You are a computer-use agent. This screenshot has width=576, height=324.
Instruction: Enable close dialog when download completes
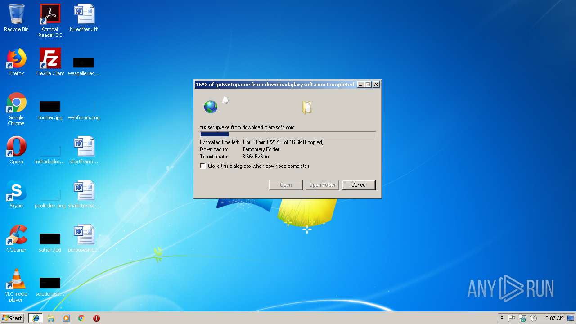(x=203, y=166)
